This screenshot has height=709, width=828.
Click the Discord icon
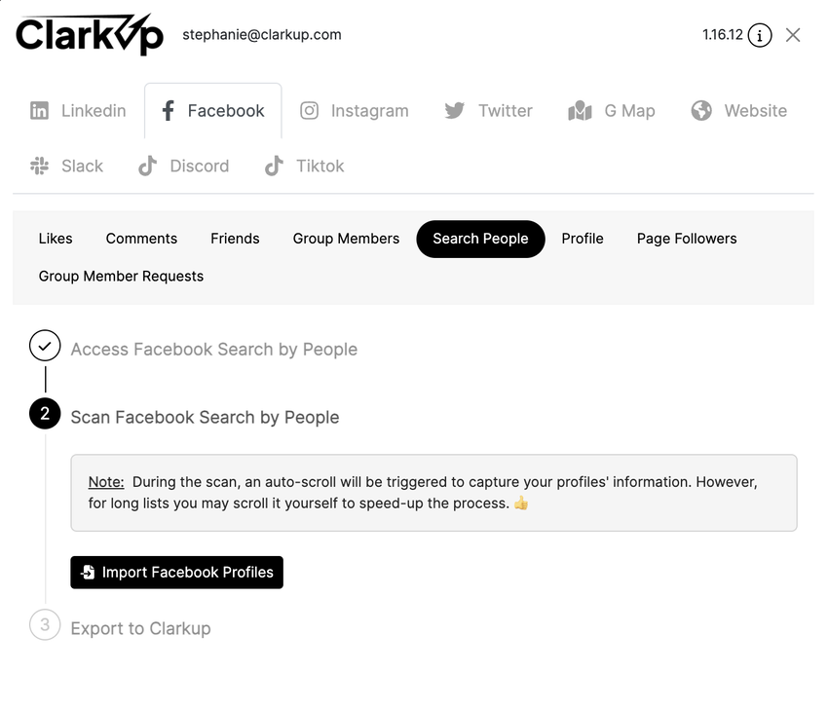tap(147, 167)
